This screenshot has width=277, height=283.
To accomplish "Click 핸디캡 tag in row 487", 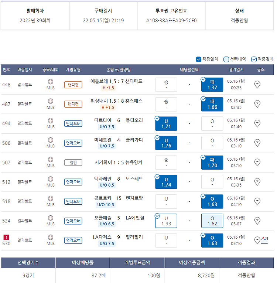I will (x=73, y=104).
